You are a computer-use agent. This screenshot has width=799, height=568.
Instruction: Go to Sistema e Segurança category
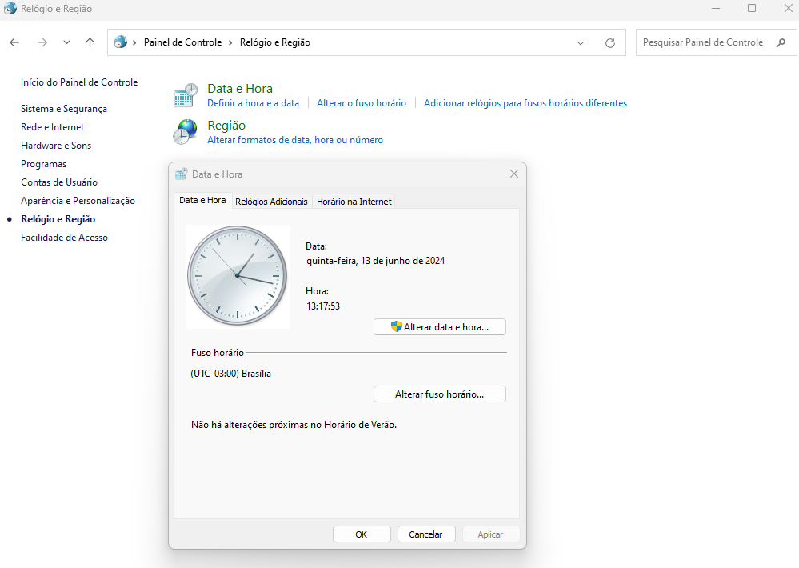[x=64, y=109]
